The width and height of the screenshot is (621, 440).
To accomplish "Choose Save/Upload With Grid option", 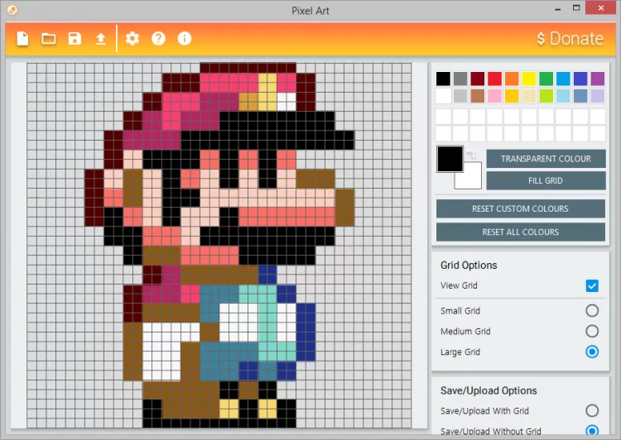I will click(592, 411).
